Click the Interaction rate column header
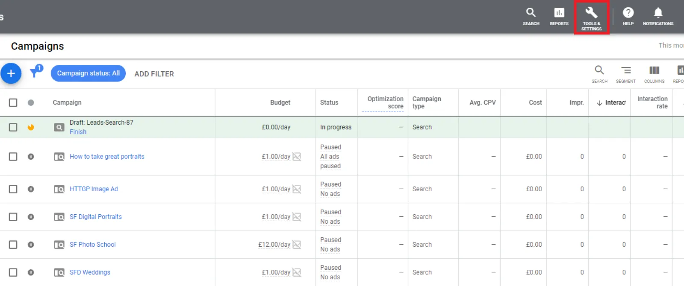The height and width of the screenshot is (286, 684). (x=652, y=102)
